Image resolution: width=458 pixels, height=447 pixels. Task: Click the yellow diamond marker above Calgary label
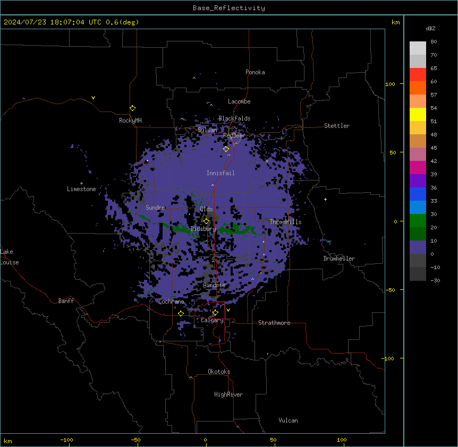pyautogui.click(x=215, y=313)
